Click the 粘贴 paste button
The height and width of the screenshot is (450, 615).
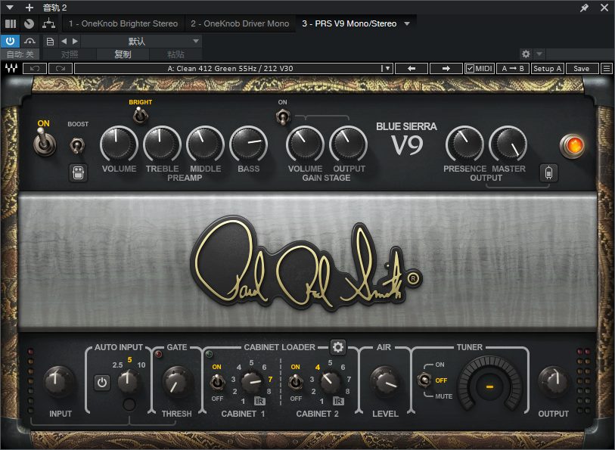175,54
